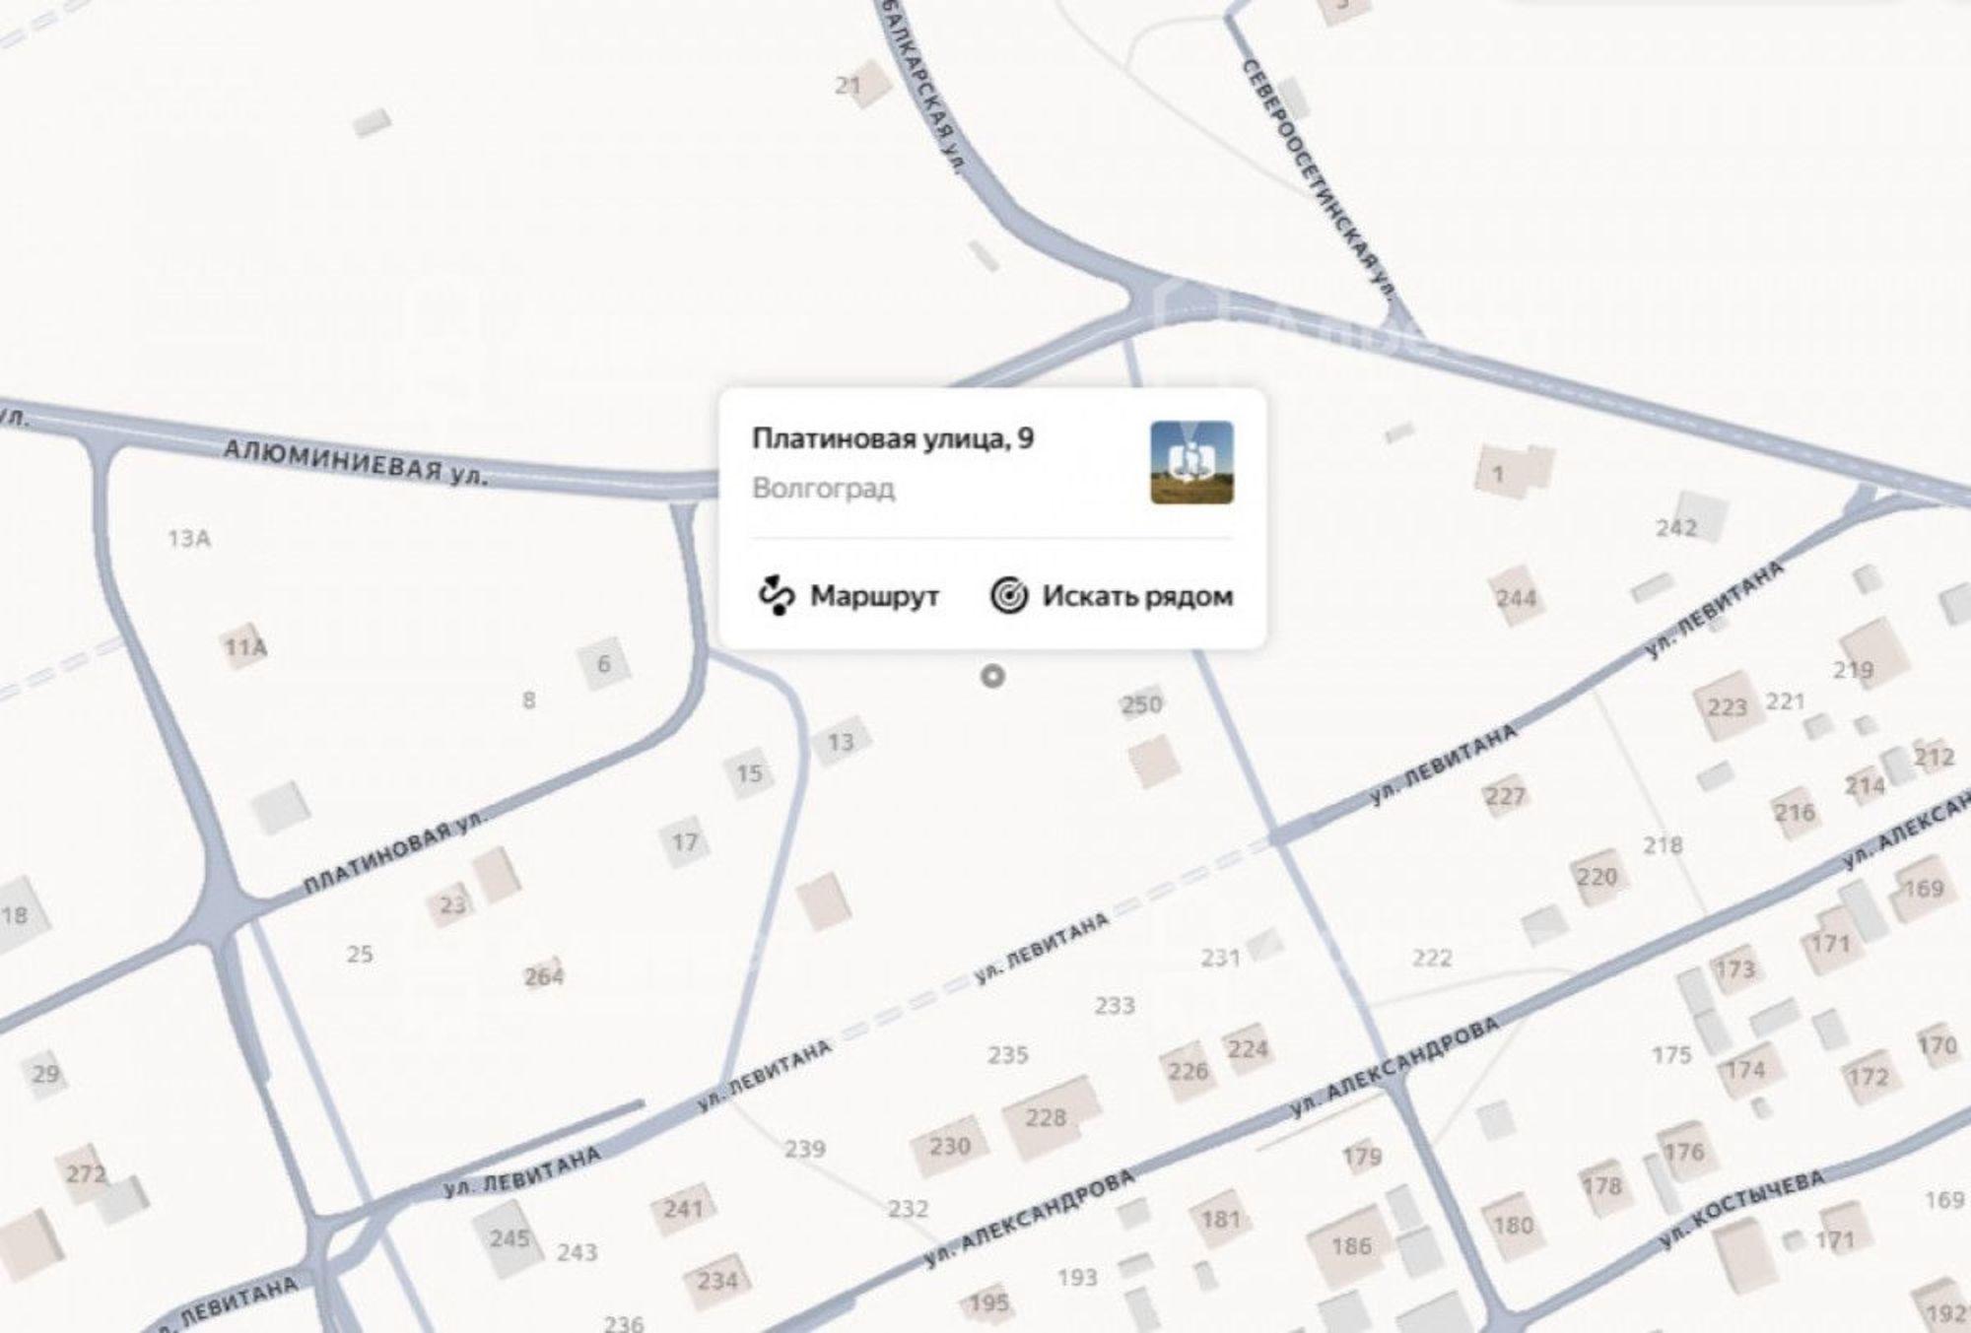1971x1333 pixels.
Task: Select building number 172
Action: point(1869,1077)
